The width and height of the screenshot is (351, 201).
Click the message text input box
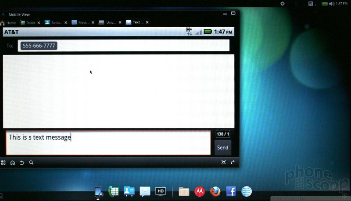pos(108,143)
